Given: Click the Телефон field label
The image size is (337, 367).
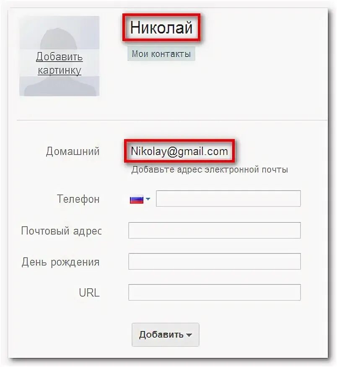Looking at the screenshot, I should 78,199.
